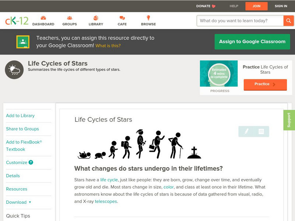Open the Cafe chat icon
Image resolution: width=295 pixels, height=221 pixels.
coord(122,18)
